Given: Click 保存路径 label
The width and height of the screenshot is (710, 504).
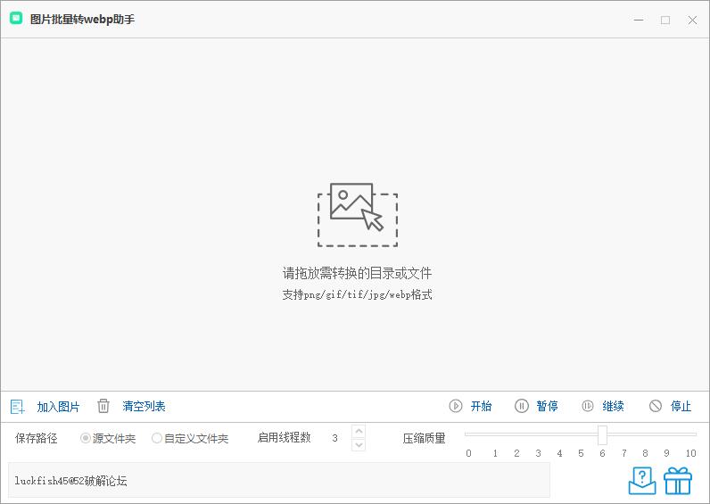Looking at the screenshot, I should click(37, 438).
